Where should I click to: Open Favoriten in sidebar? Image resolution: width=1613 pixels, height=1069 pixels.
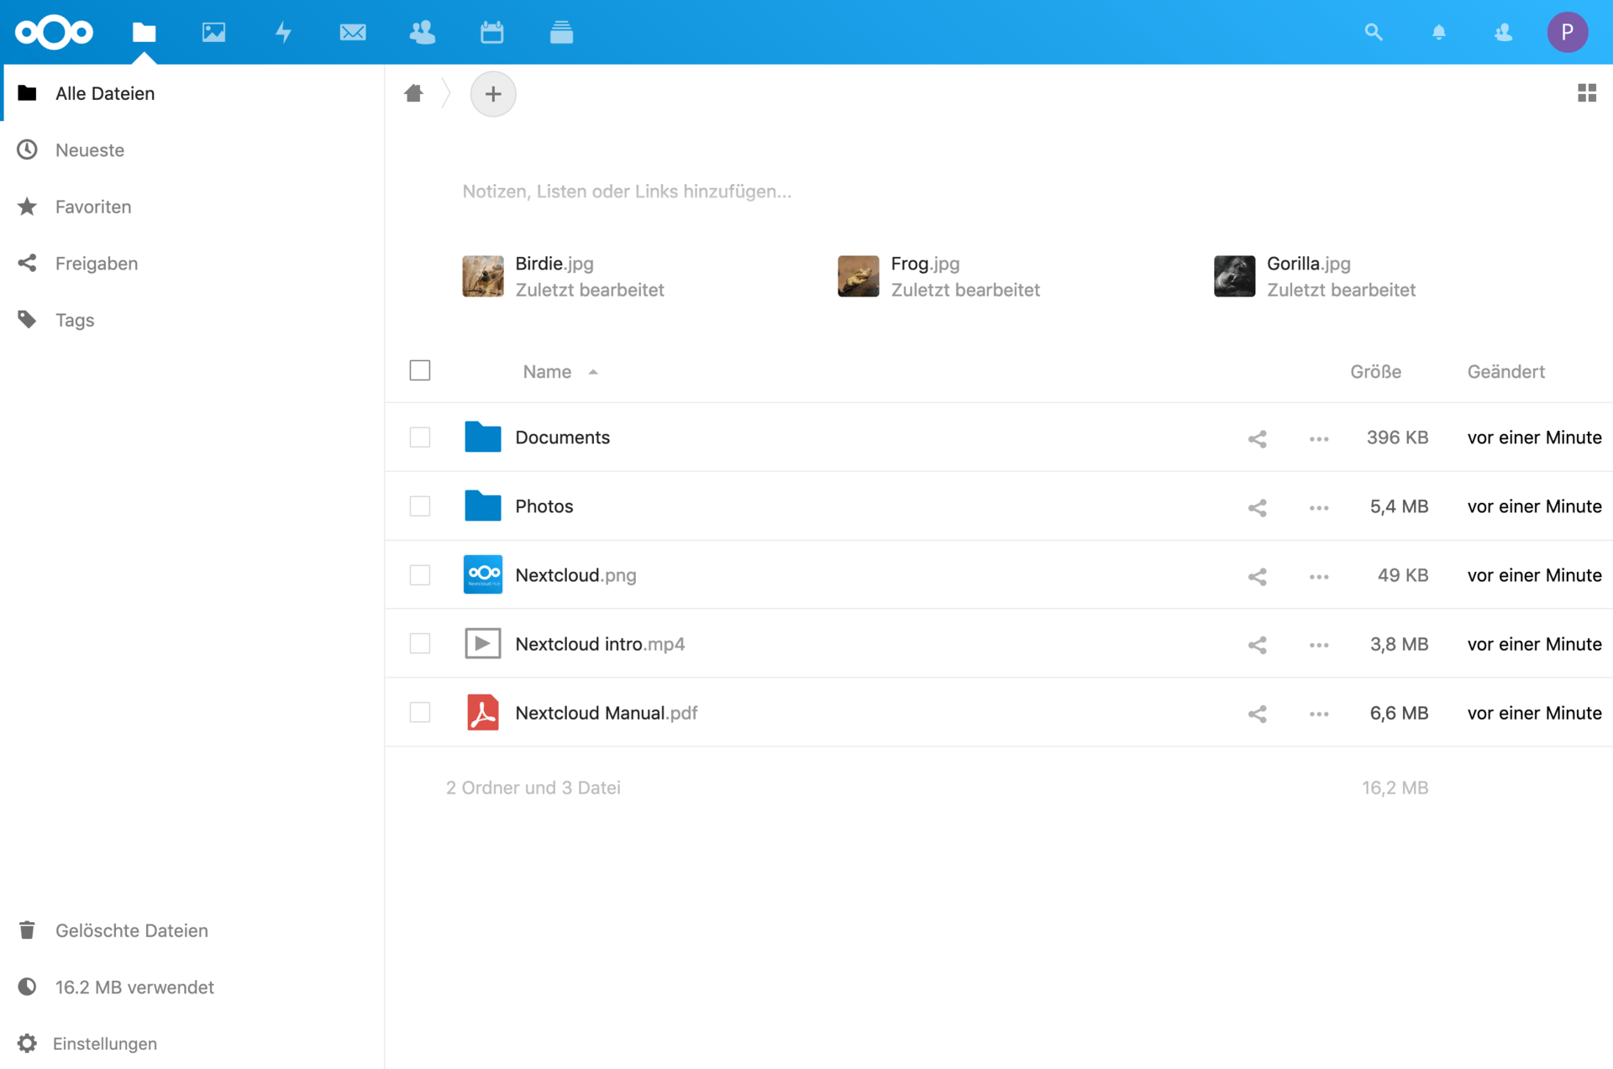(x=192, y=207)
